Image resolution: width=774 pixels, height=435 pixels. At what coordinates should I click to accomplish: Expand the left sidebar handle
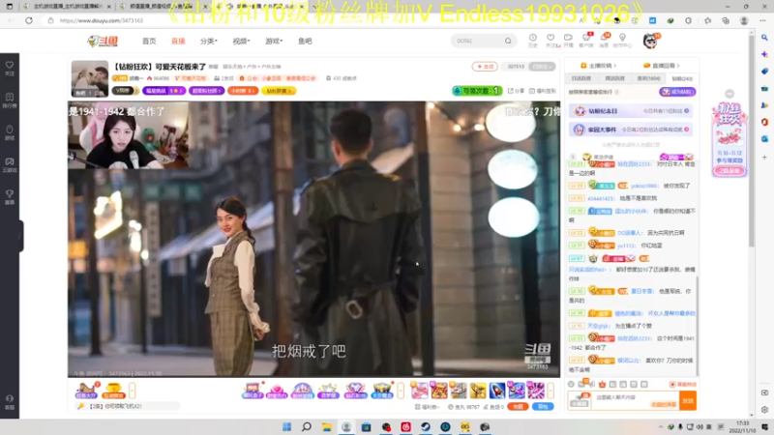20,237
